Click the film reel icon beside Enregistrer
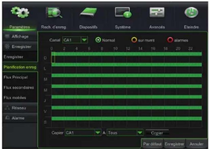Image resolution: width=209 pixels, height=149 pixels. click(x=7, y=46)
